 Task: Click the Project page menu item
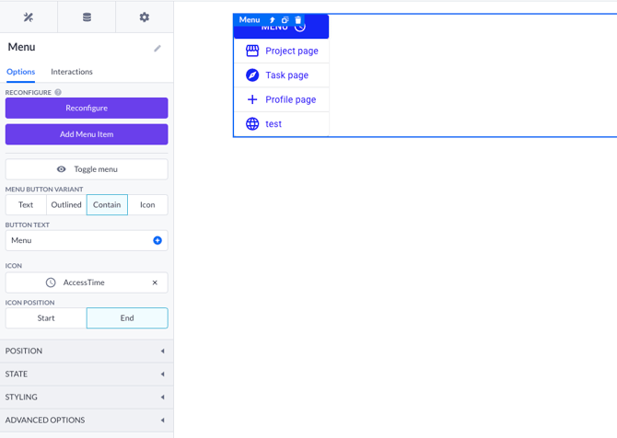282,51
